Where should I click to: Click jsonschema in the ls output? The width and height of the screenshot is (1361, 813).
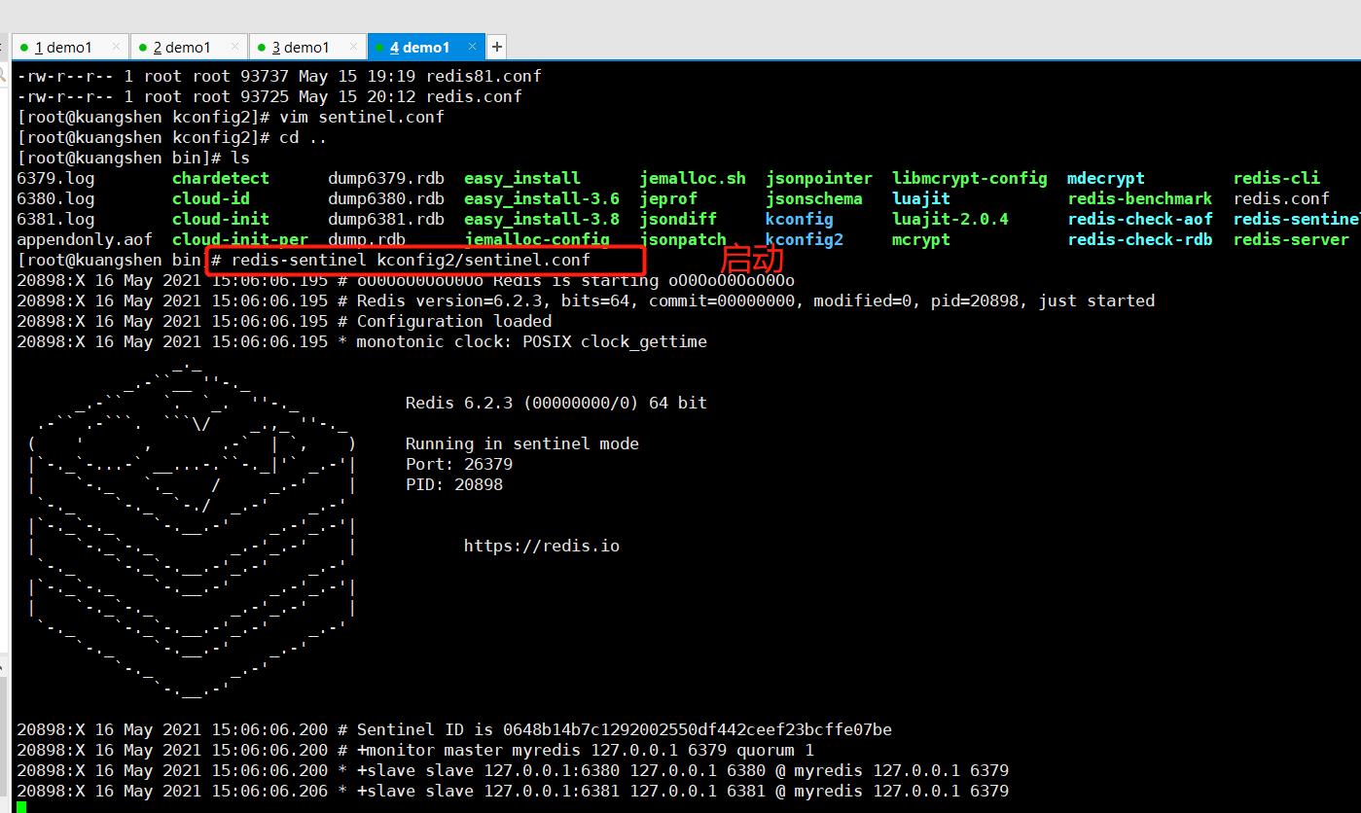(814, 198)
